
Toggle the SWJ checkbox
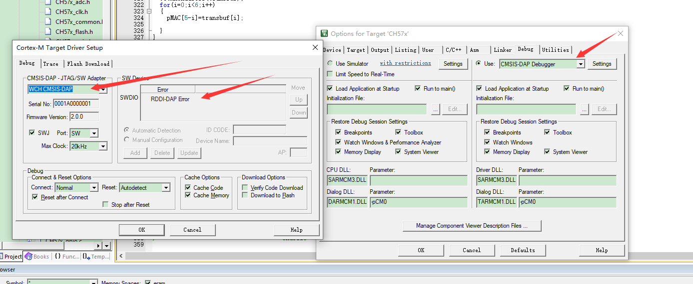[33, 133]
